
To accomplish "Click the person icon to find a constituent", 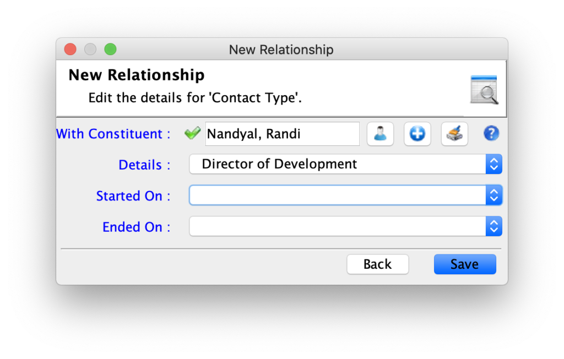I will pyautogui.click(x=380, y=134).
